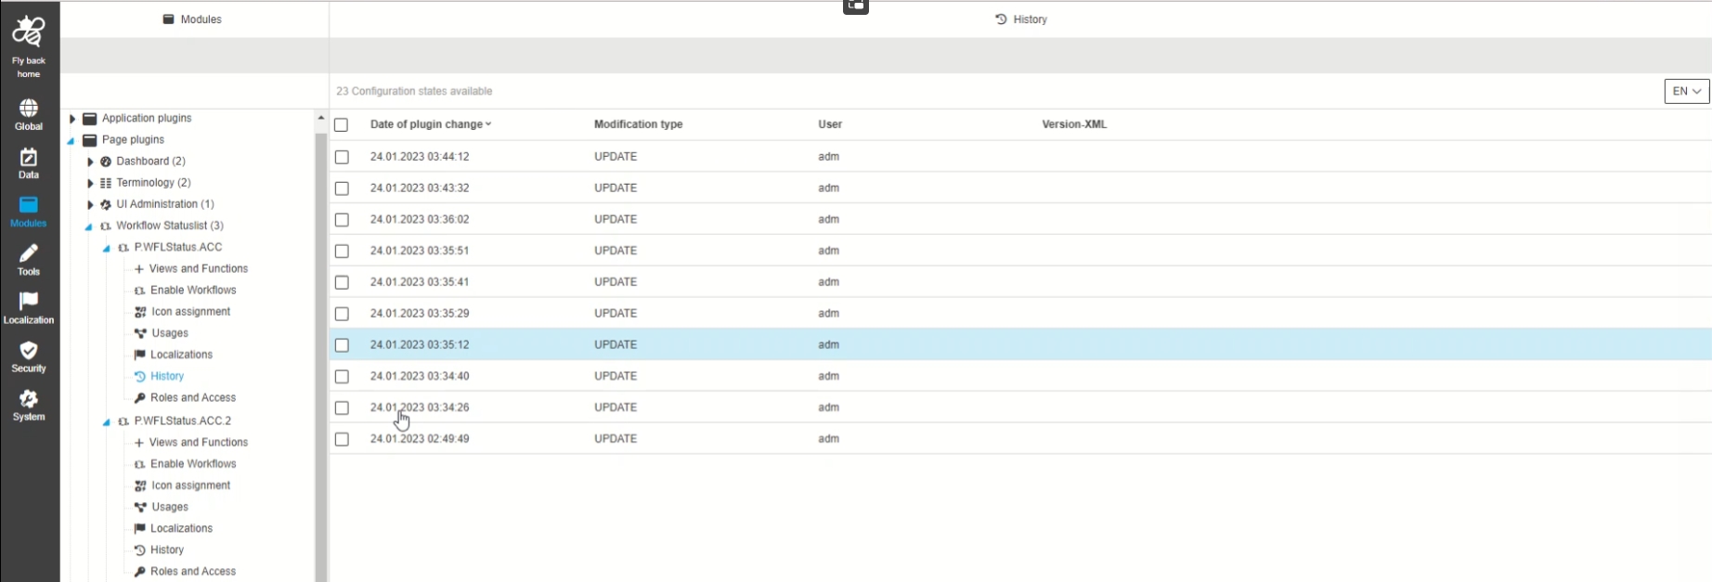Check the row dated 24.01.2023 03:35:29

(x=342, y=314)
